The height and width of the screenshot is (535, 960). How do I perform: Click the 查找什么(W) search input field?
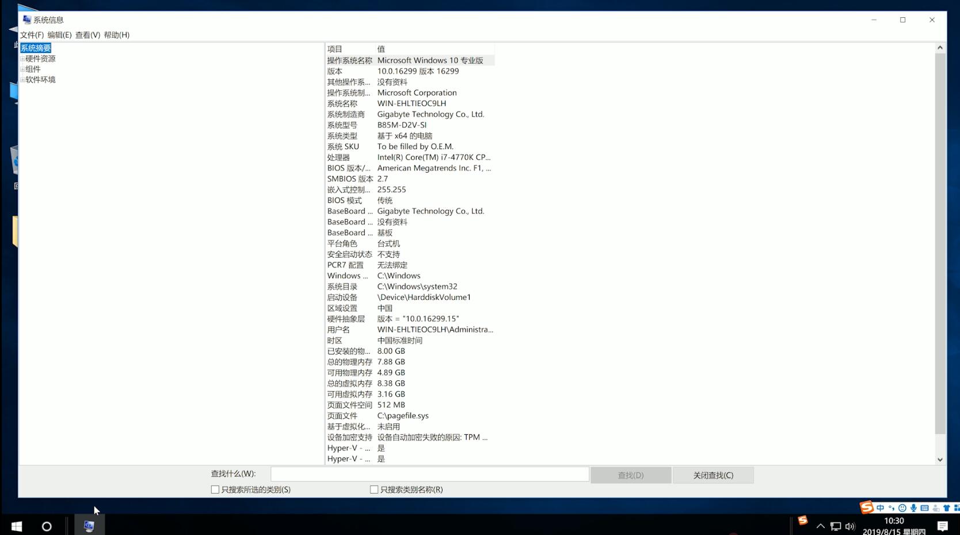(x=430, y=474)
